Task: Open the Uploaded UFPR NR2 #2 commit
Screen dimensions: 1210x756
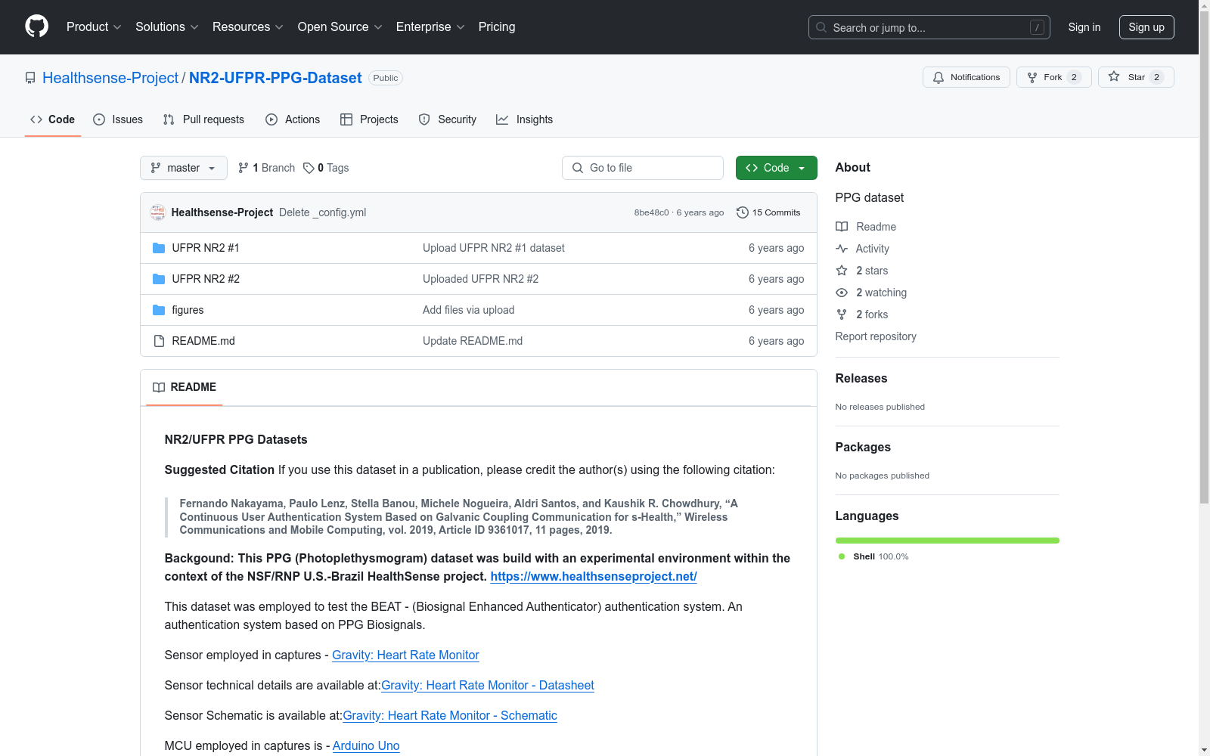Action: click(x=481, y=279)
